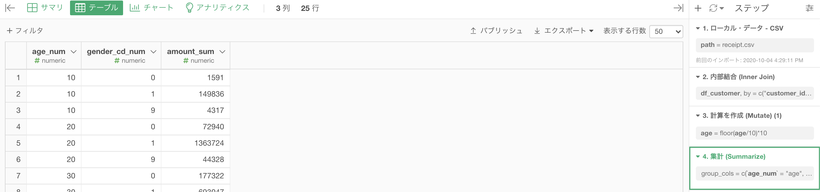This screenshot has width=820, height=192.
Task: Select the テーブル tab
Action: click(x=97, y=8)
